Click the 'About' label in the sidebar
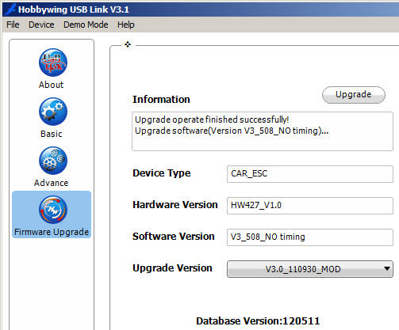 pyautogui.click(x=51, y=85)
